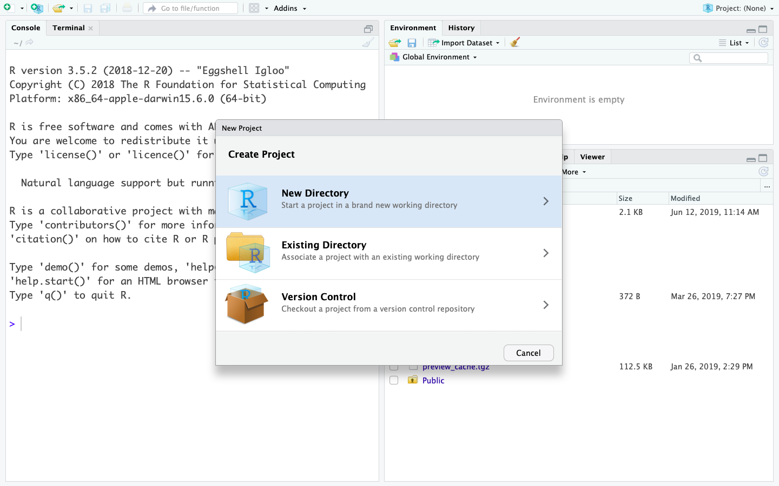Click the Create a Project toolbar icon
Screen dimensions: 779x486
(x=36, y=8)
